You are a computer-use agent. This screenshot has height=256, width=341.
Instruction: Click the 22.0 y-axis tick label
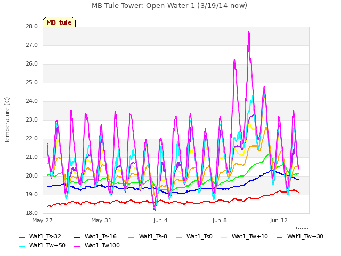point(32,139)
